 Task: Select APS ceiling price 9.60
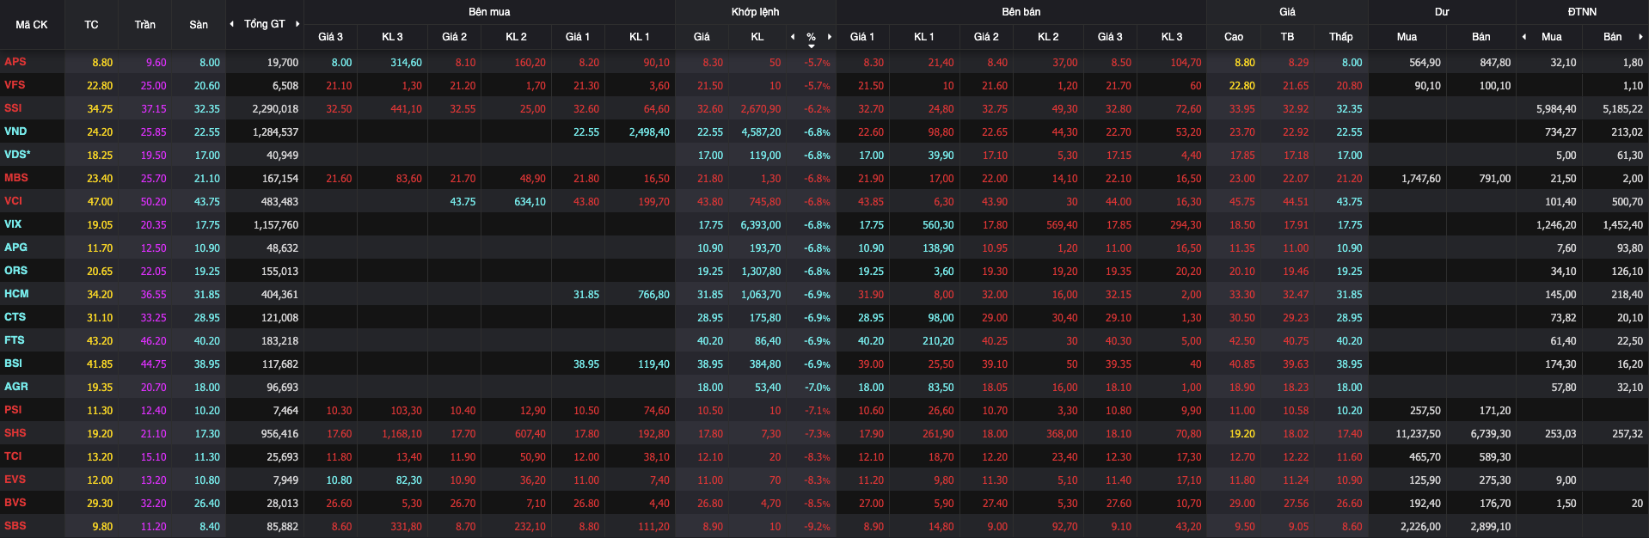[156, 63]
